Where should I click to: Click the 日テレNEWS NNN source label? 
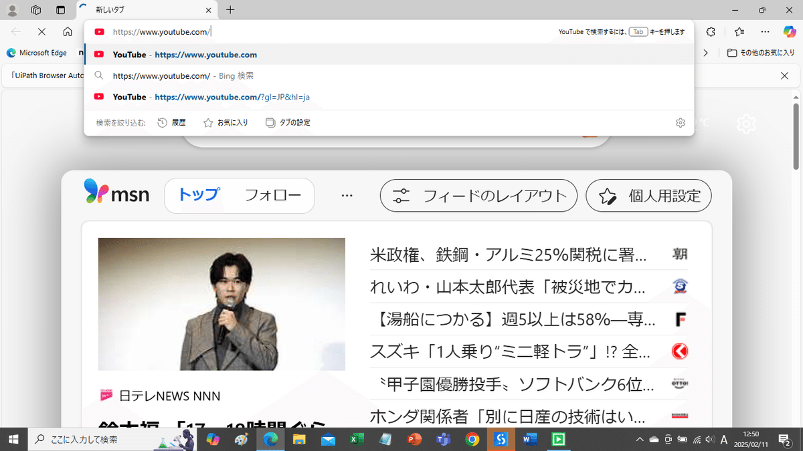coord(169,396)
